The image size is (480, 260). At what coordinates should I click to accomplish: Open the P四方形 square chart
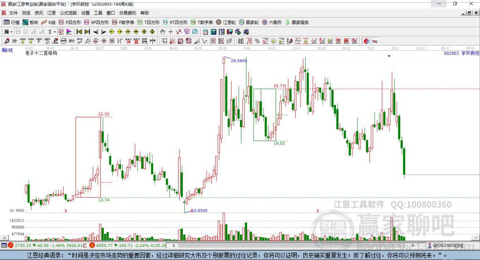(x=70, y=23)
